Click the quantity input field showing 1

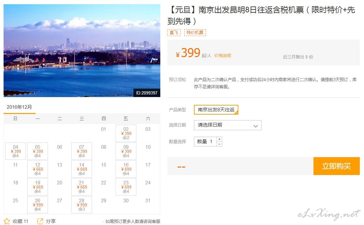click(x=205, y=142)
